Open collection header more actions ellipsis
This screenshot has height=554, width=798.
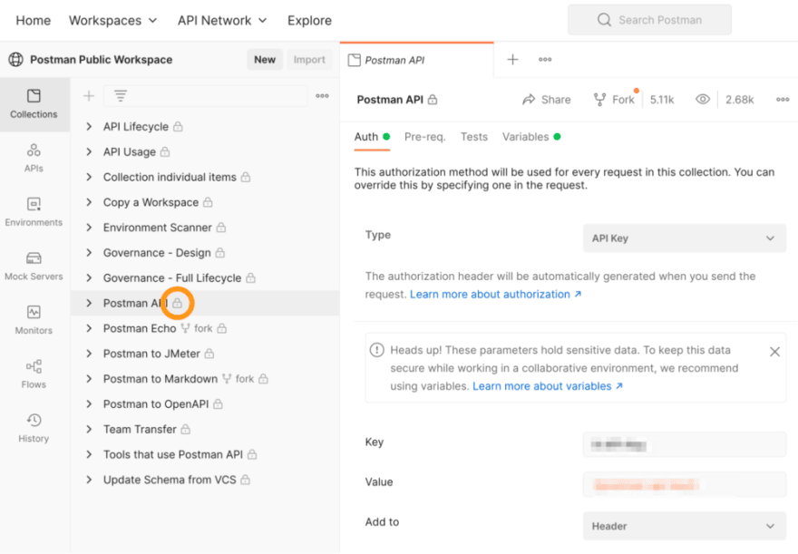783,100
